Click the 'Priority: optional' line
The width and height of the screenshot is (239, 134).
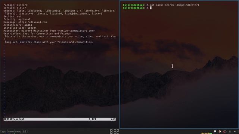[x=17, y=19]
